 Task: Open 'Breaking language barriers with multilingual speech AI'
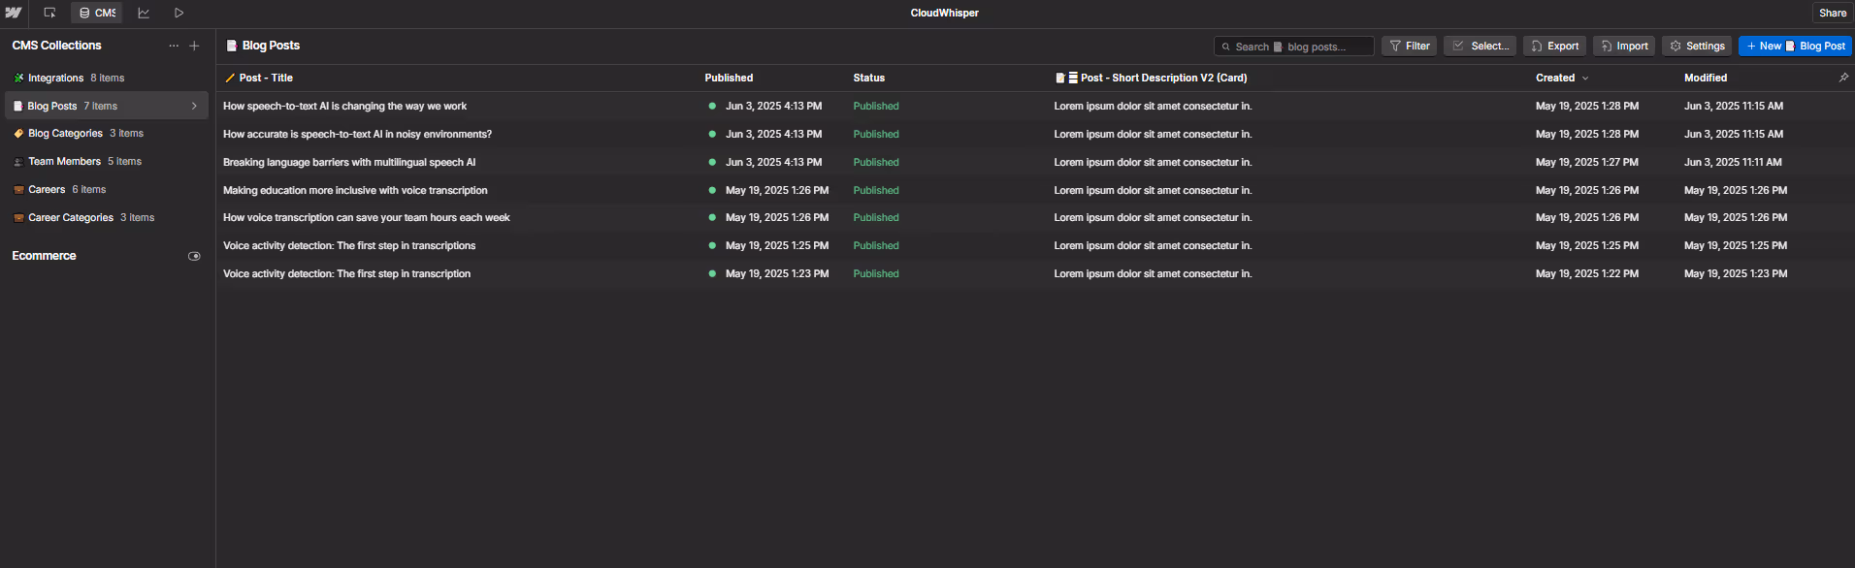(349, 163)
